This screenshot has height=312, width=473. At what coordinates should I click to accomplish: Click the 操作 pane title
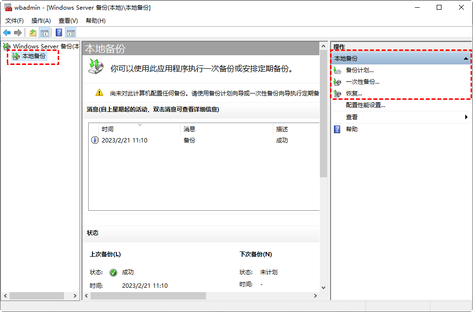coord(339,47)
